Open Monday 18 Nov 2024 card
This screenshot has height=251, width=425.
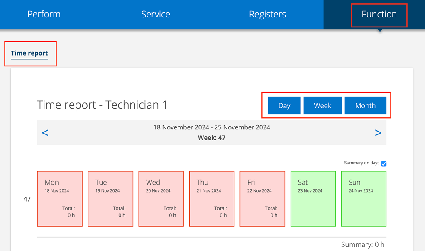pyautogui.click(x=60, y=199)
